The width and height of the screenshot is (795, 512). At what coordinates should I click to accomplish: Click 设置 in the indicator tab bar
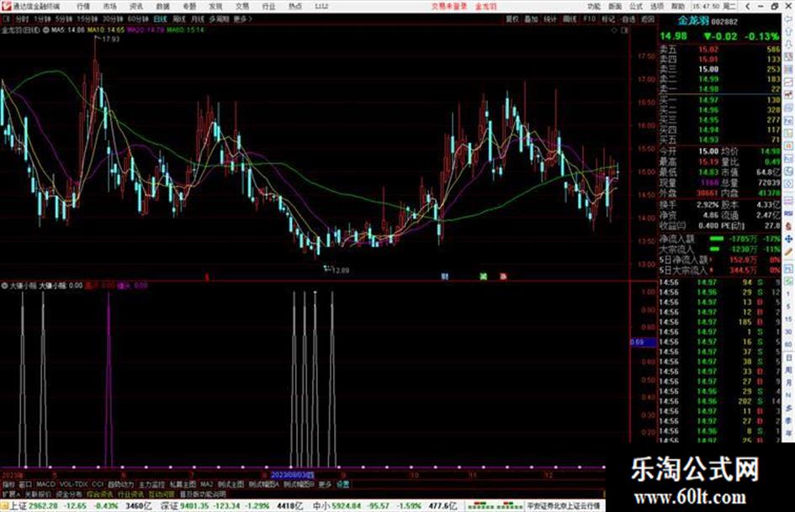pos(343,484)
